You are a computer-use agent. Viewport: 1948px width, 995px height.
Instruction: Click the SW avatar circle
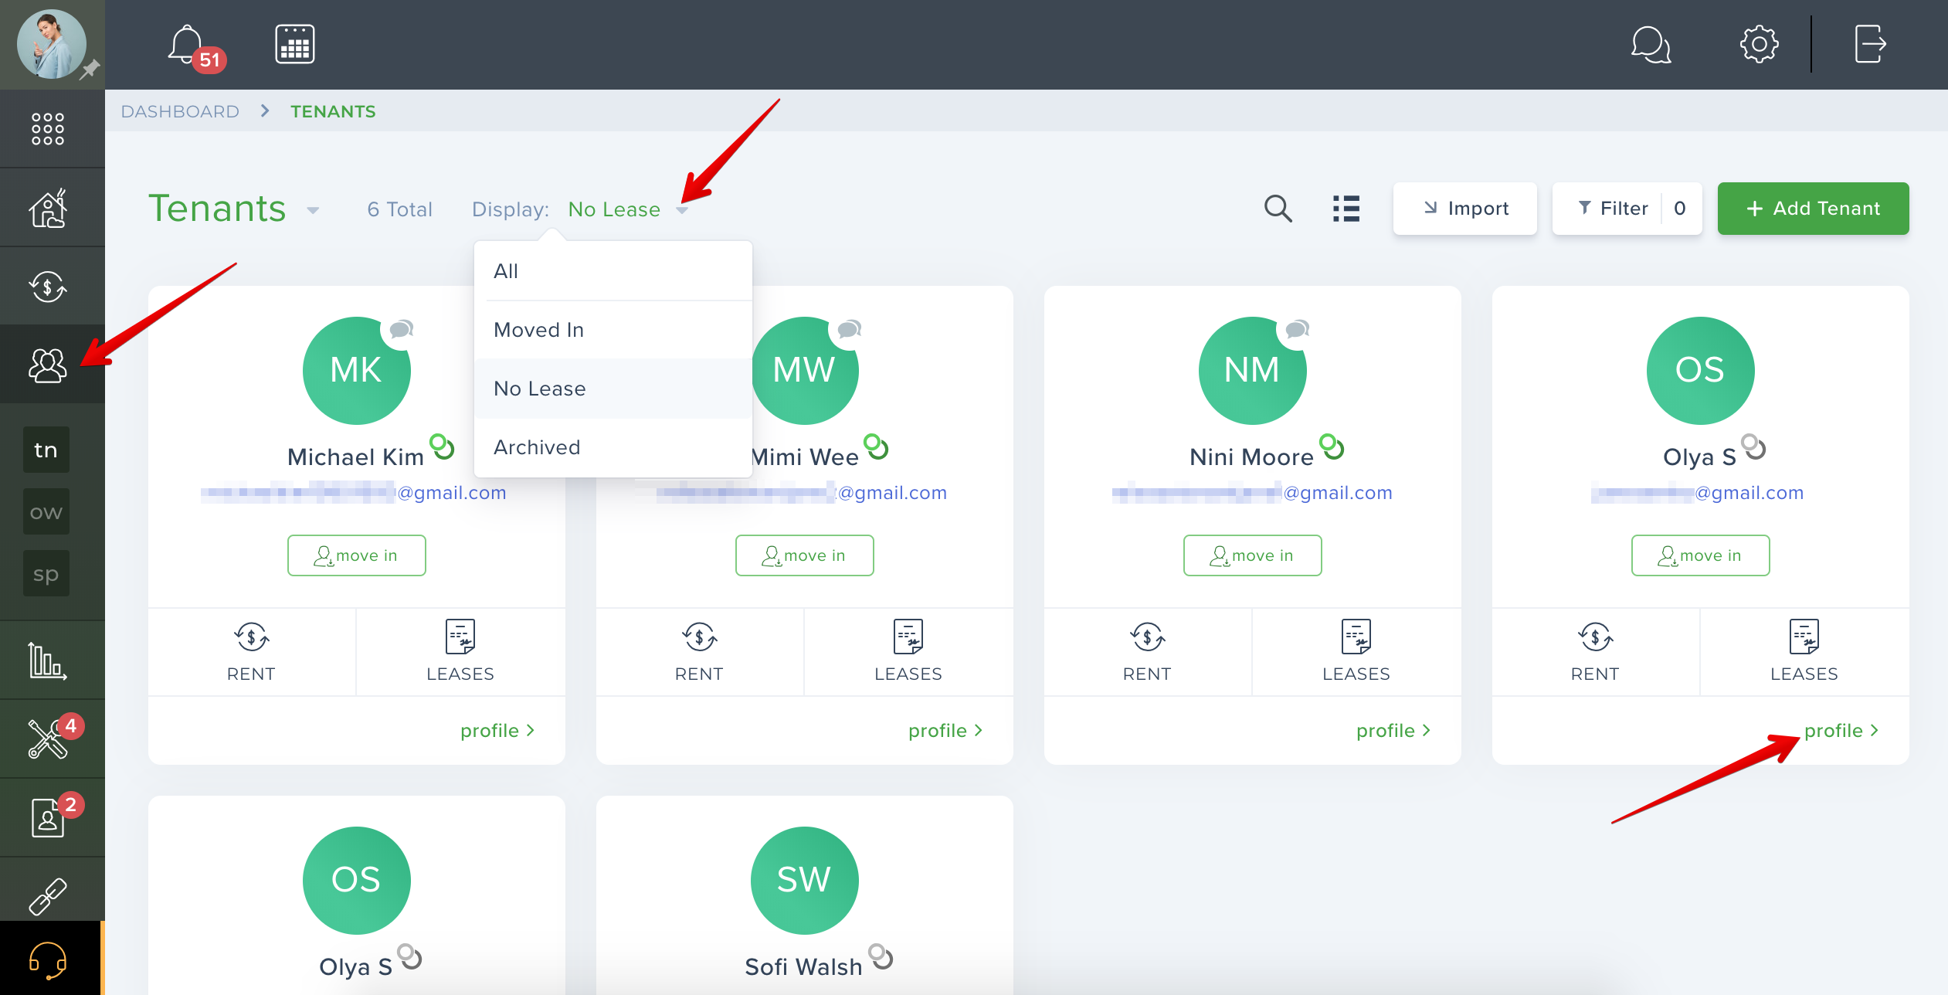804,881
